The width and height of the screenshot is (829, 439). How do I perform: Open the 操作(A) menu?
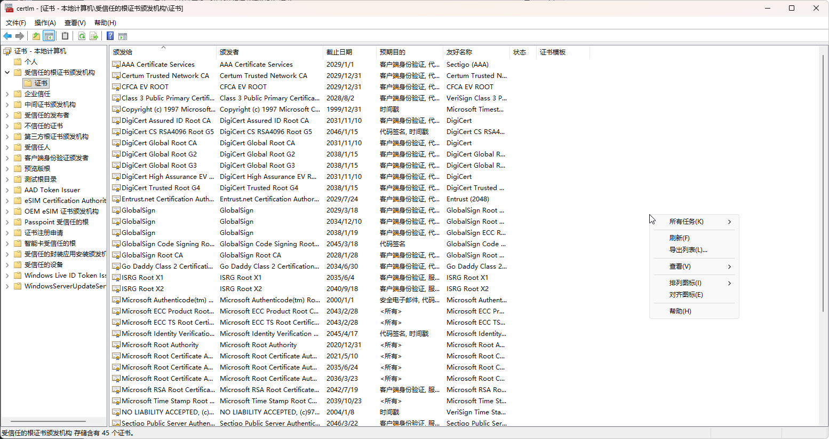tap(45, 23)
